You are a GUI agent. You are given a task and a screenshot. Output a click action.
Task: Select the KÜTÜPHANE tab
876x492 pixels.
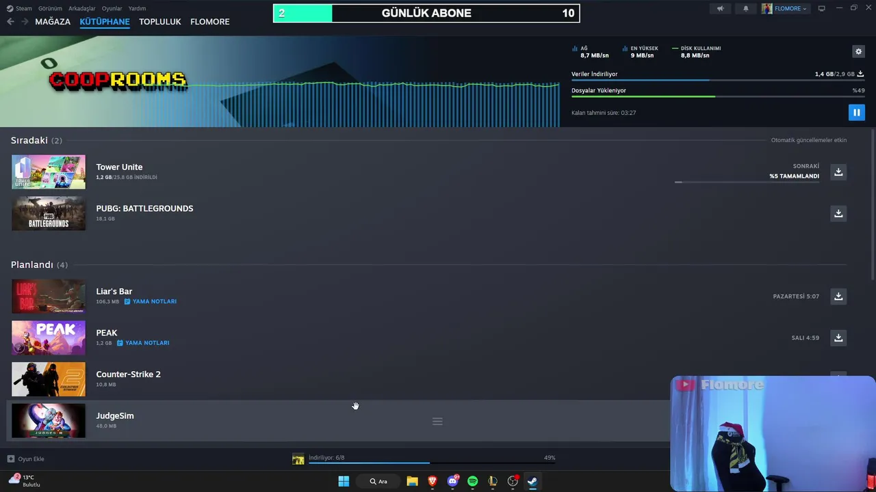click(x=105, y=22)
